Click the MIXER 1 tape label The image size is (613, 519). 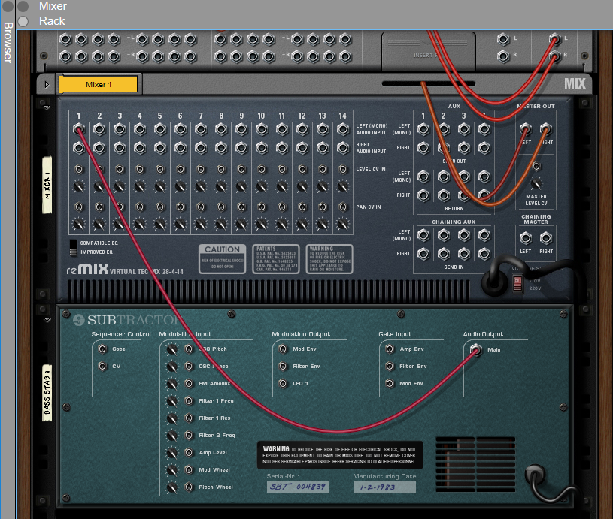pyautogui.click(x=47, y=185)
